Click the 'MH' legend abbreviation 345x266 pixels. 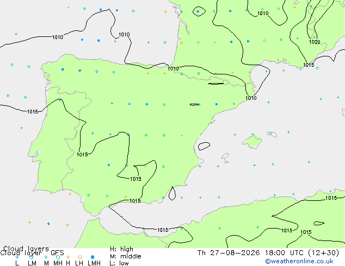[58, 263]
